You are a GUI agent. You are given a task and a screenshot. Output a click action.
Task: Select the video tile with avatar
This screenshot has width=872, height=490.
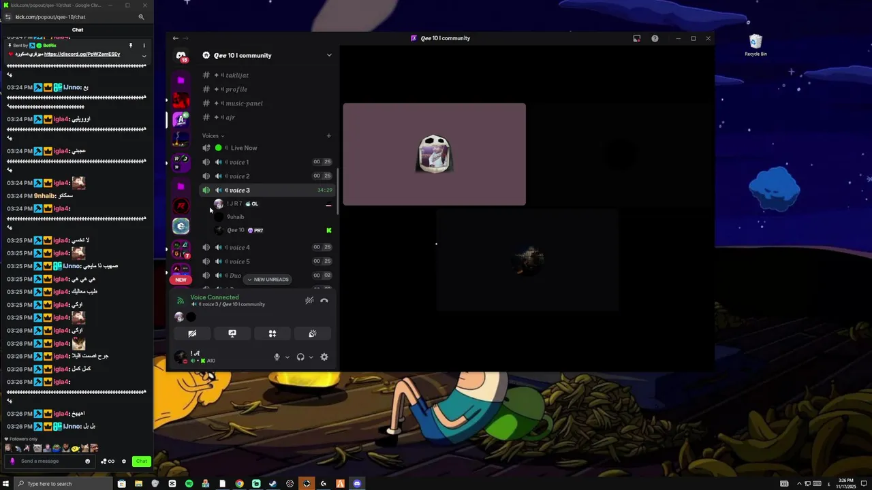(x=435, y=154)
